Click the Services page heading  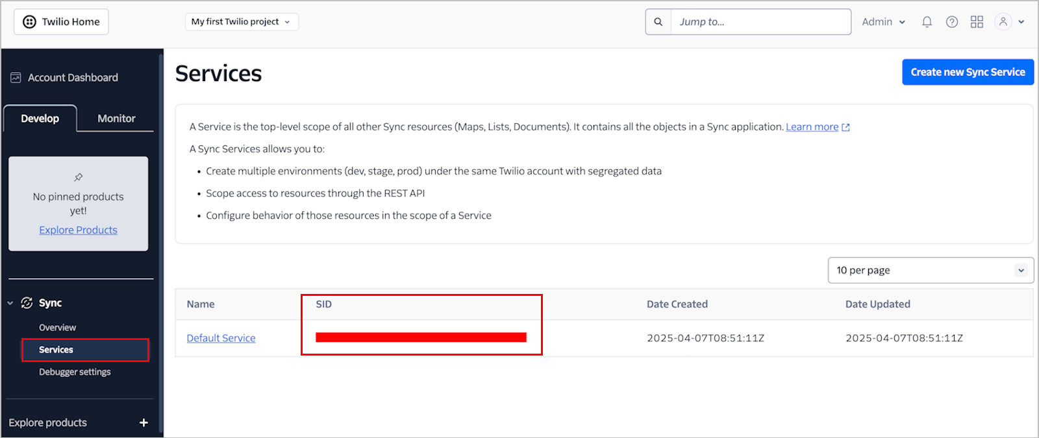pyautogui.click(x=218, y=73)
